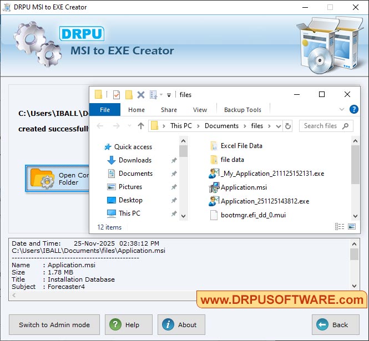Switch to Large icons view in status bar
The width and height of the screenshot is (369, 341).
coord(351,227)
